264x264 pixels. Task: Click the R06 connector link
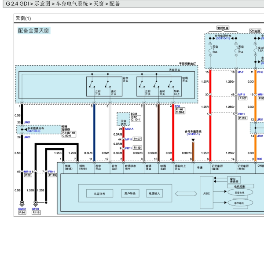(x=177, y=106)
